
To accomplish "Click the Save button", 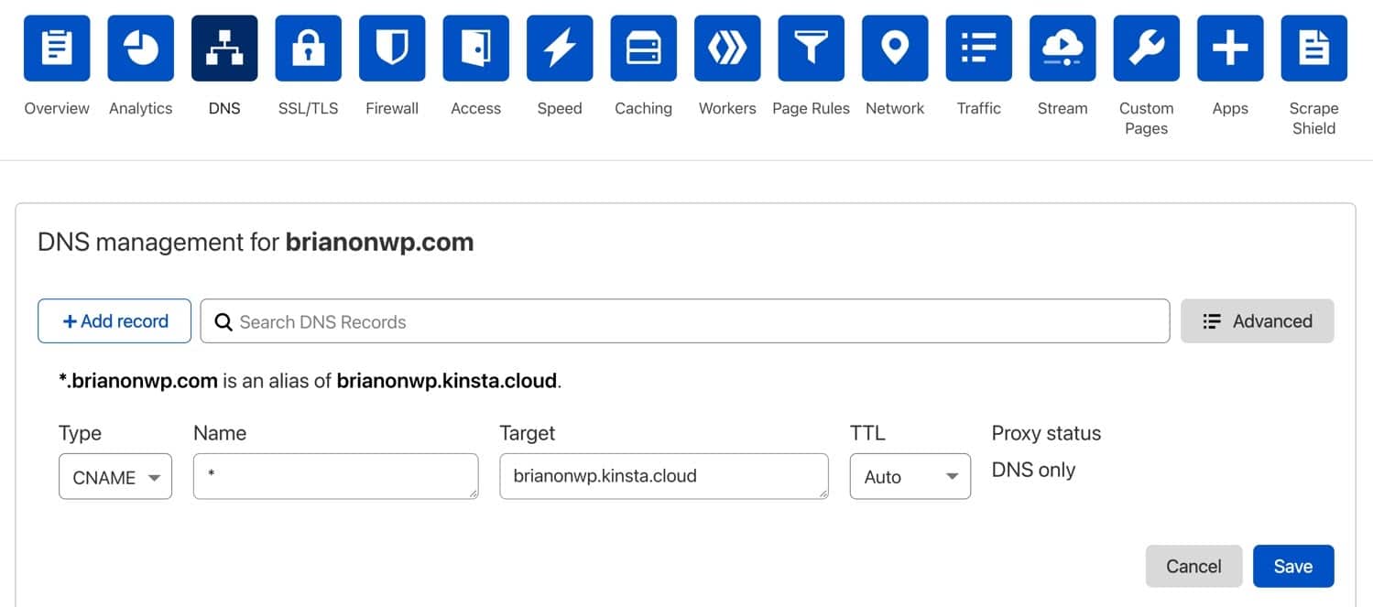I will (x=1292, y=567).
